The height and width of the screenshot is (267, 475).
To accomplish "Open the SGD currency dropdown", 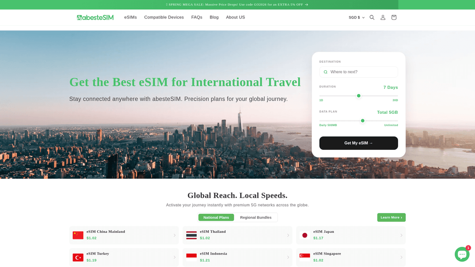I will coord(356,18).
